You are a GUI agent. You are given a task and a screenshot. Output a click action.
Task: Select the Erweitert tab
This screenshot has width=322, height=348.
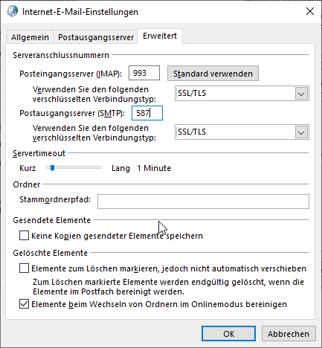pos(160,36)
